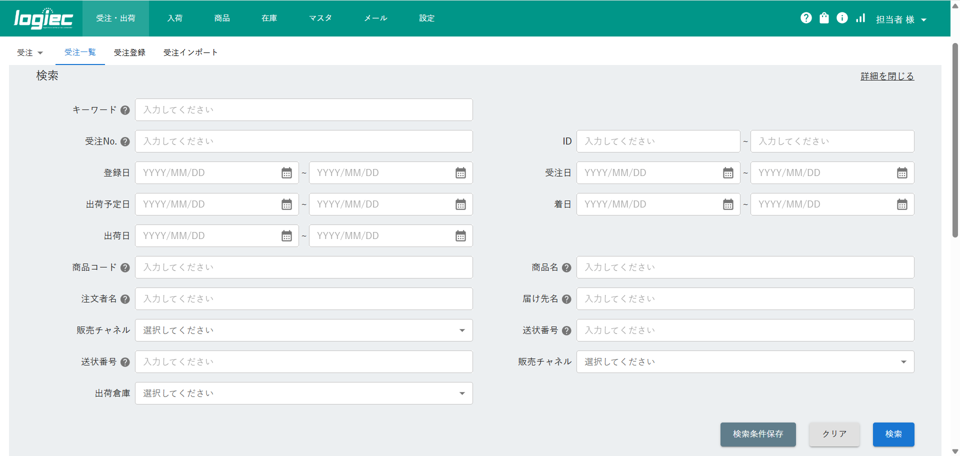Click the information icon in header
Image resolution: width=960 pixels, height=456 pixels.
click(x=842, y=18)
